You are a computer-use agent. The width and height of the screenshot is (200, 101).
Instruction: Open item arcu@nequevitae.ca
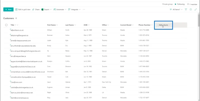[18, 56]
